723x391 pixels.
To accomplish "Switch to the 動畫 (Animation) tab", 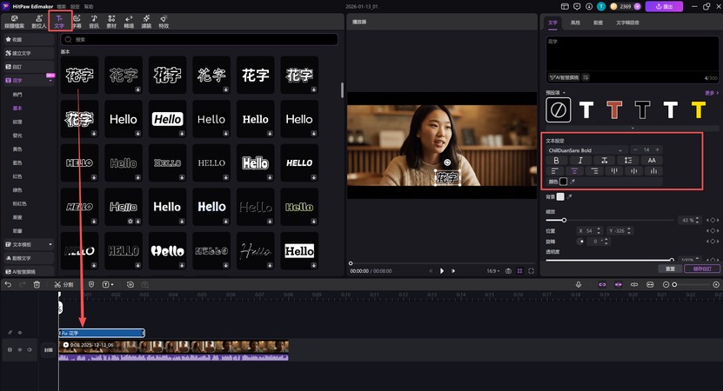I will (598, 22).
